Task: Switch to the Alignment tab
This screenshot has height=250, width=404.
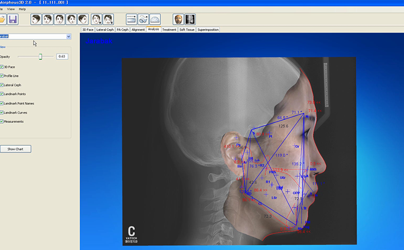Action: point(138,30)
